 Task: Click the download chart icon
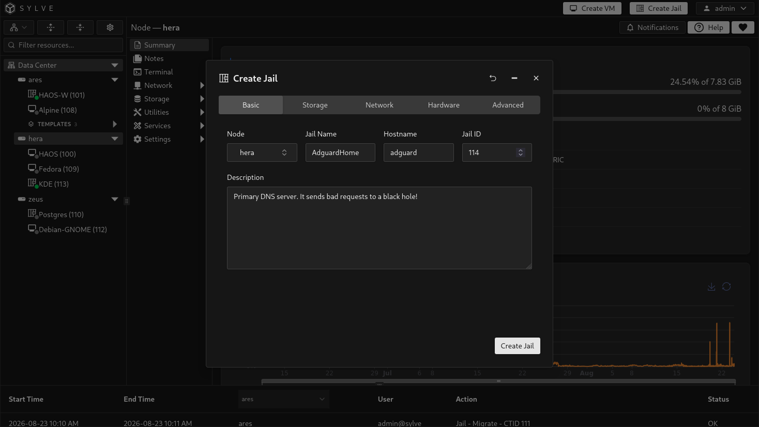tap(711, 286)
